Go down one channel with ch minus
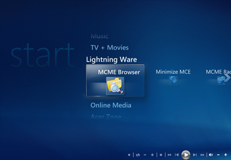Image resolution: width=231 pixels, height=160 pixels. (x=145, y=155)
